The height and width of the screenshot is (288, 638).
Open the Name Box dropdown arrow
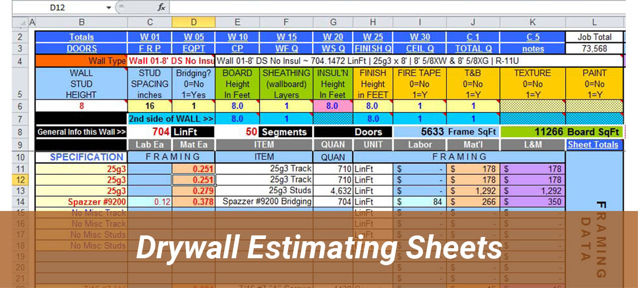pyautogui.click(x=108, y=7)
